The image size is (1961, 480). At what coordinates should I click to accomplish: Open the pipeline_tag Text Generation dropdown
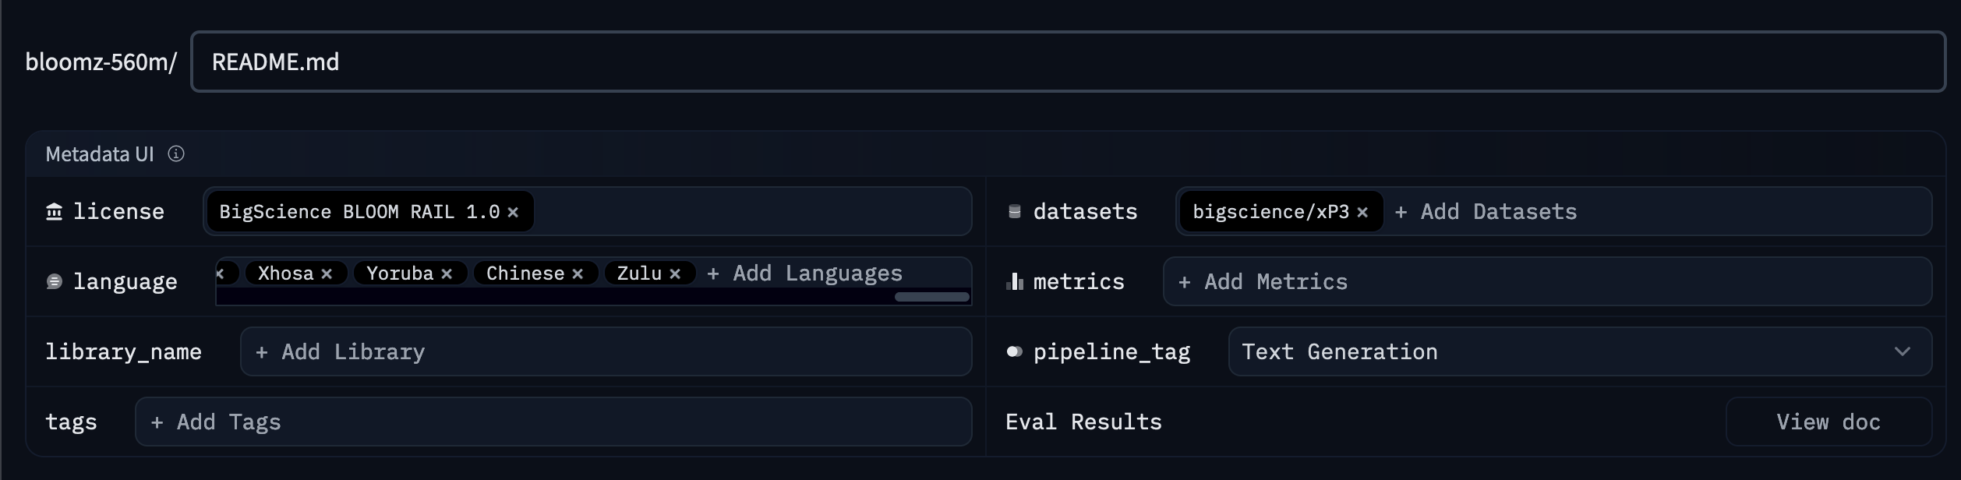tap(1559, 352)
